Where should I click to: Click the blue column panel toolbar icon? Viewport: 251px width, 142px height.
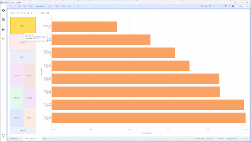coord(210,6)
